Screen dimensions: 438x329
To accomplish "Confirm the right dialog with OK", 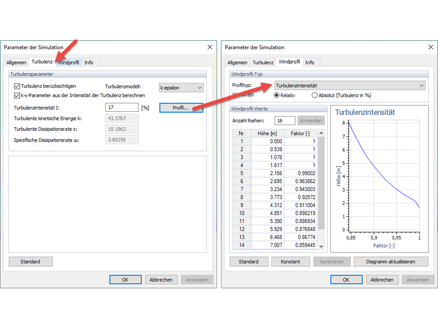I will pos(346,279).
